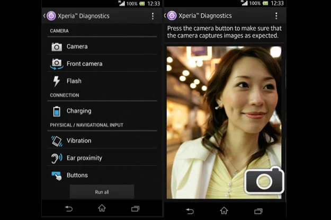Tap the Back navigation button, left screen

(x=69, y=209)
